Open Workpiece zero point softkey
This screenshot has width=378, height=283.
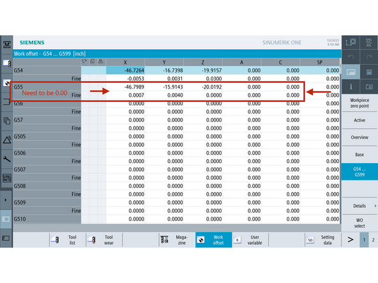tap(359, 103)
